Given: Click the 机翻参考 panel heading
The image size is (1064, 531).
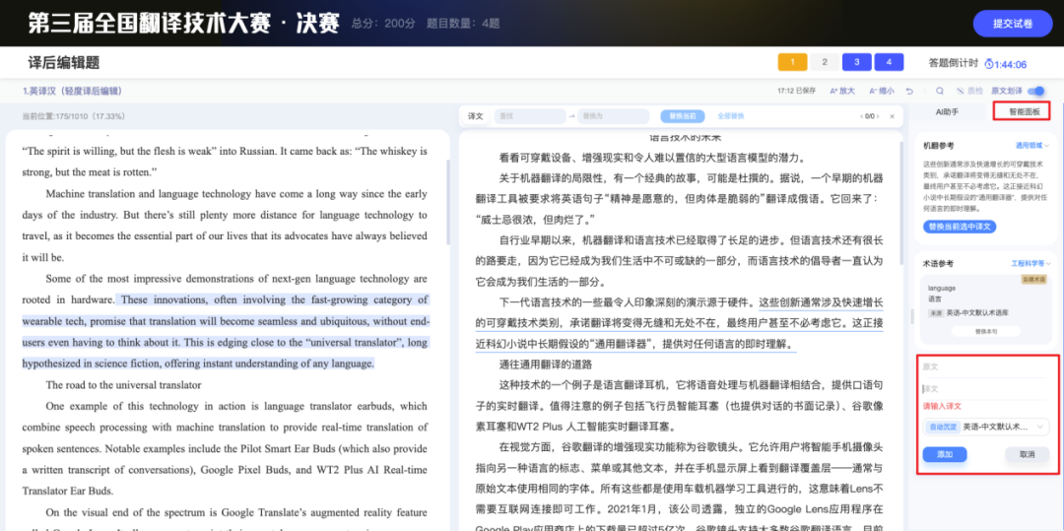Looking at the screenshot, I should tap(939, 145).
